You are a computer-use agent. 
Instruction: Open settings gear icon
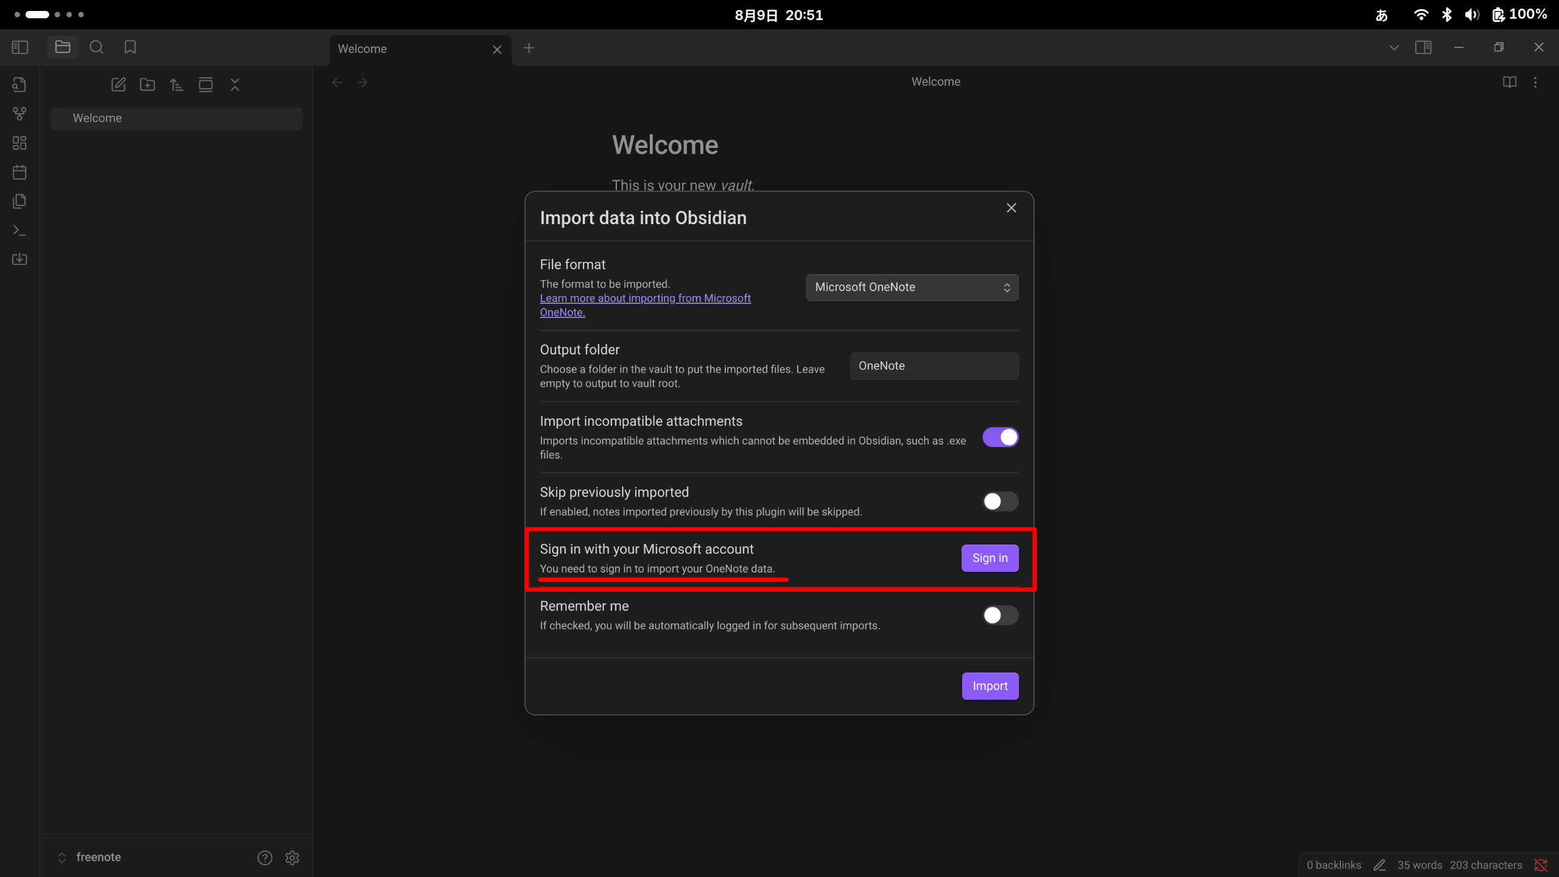tap(292, 858)
